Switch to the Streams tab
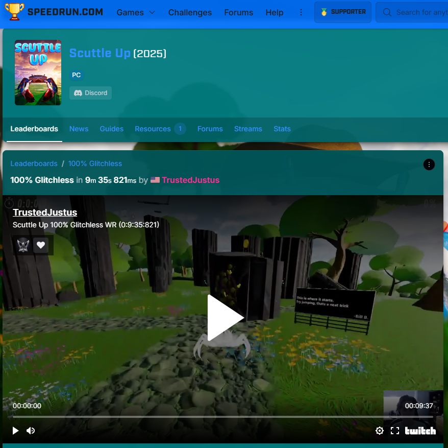 [248, 129]
